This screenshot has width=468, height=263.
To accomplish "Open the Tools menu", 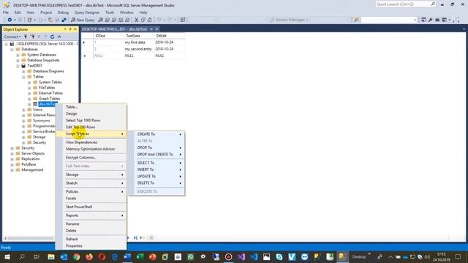I will click(x=110, y=12).
